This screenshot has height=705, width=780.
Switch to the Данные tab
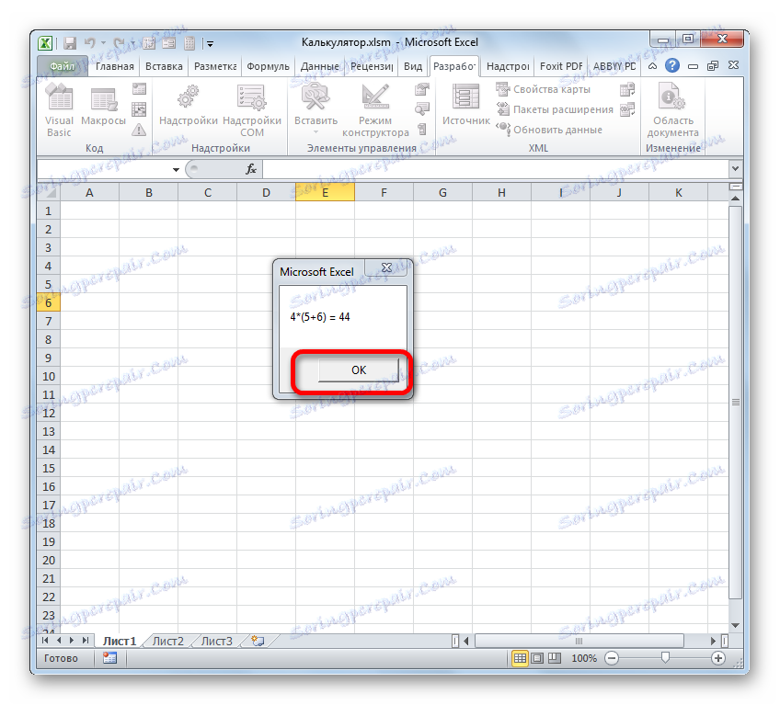tap(320, 66)
